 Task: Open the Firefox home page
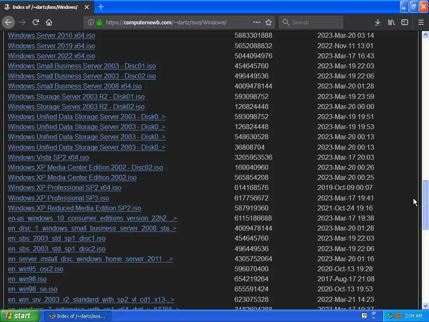pos(49,22)
